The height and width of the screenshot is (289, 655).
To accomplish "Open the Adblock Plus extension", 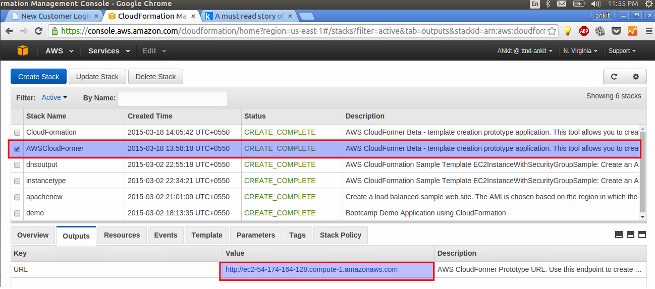I will 584,31.
